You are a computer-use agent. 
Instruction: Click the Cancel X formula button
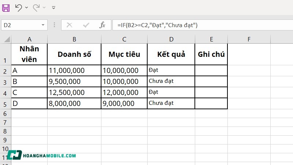69,25
